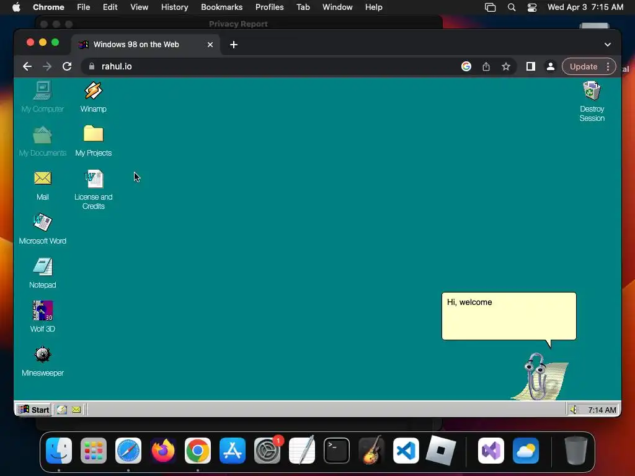This screenshot has width=635, height=476.
Task: Select the Windows 98 on the Web tab
Action: 146,45
